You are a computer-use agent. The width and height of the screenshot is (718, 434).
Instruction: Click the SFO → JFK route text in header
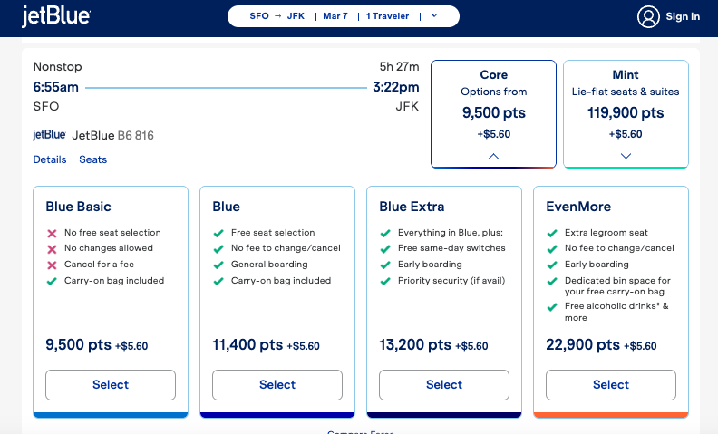pos(277,16)
